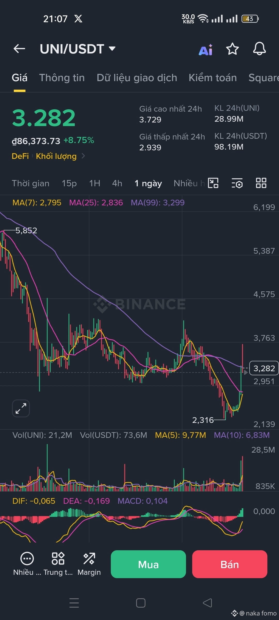The height and width of the screenshot is (620, 279).
Task: Tap the red Bán button
Action: [x=230, y=564]
